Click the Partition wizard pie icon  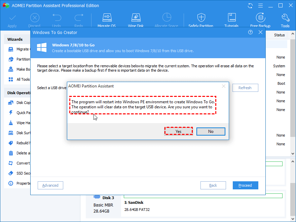coord(11,59)
